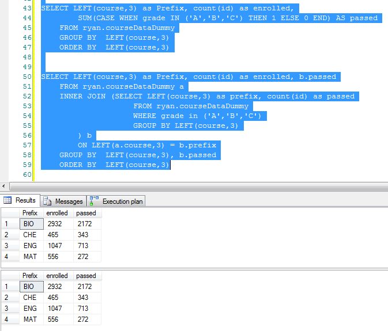The image size is (388, 331).
Task: Click 465 enrolled value in first grid
Action: coord(58,235)
